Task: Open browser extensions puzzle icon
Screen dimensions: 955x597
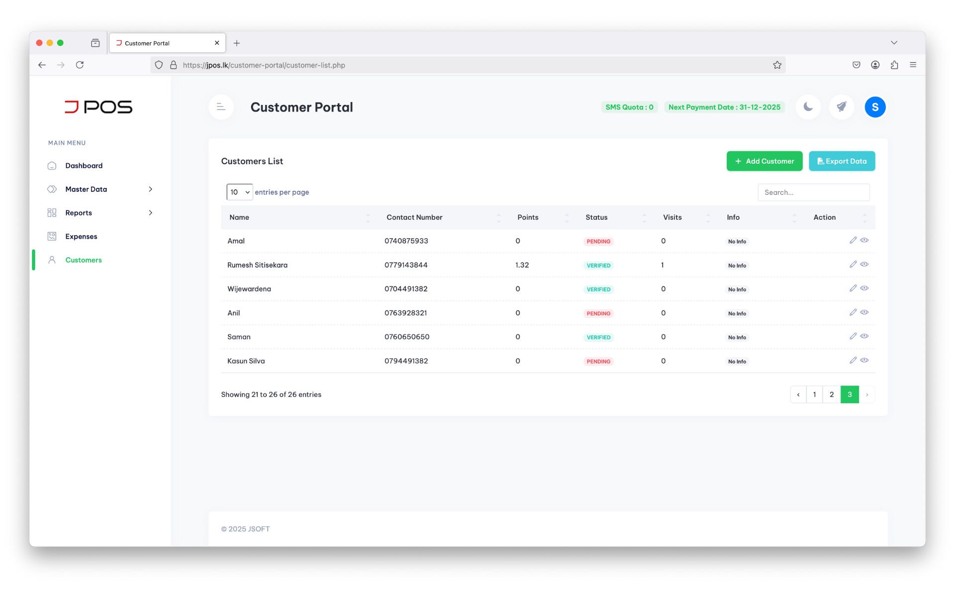Action: pyautogui.click(x=894, y=65)
